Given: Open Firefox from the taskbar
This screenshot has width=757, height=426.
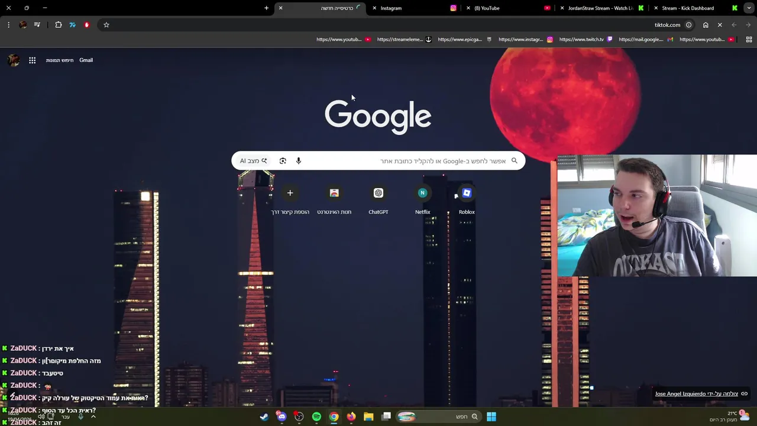Looking at the screenshot, I should pyautogui.click(x=351, y=417).
